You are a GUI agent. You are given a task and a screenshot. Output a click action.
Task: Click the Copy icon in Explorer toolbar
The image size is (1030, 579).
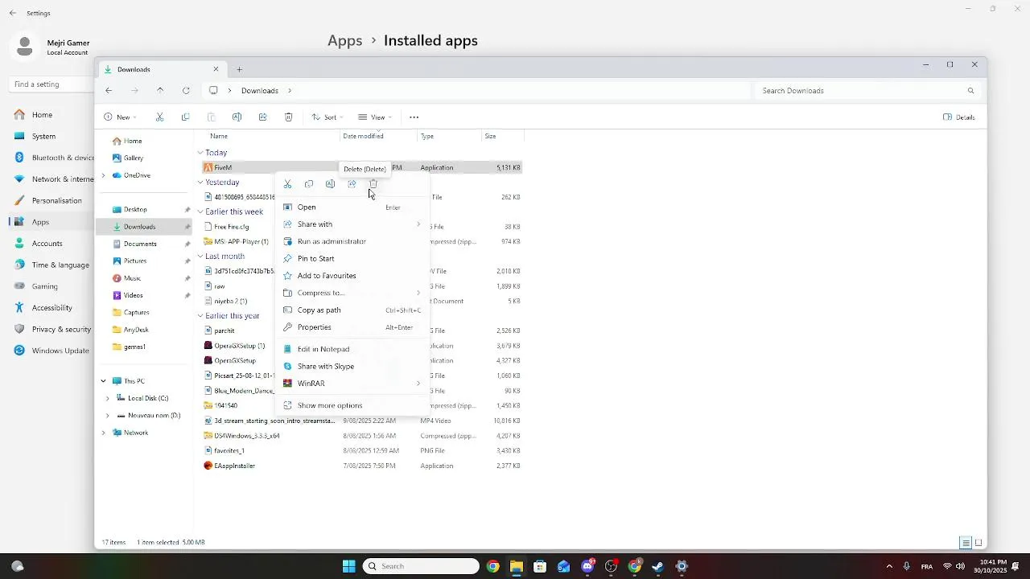click(185, 117)
